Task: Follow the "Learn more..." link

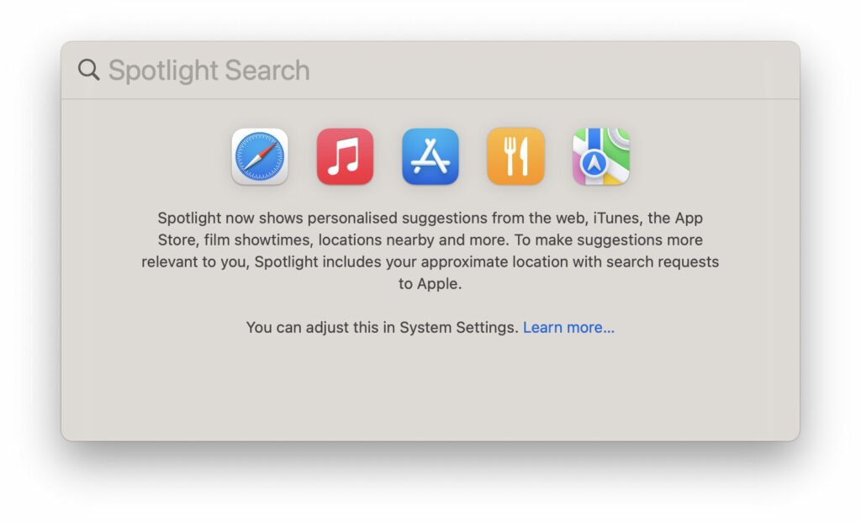Action: (568, 328)
